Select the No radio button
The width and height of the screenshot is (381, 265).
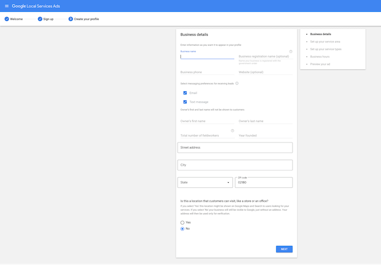[x=182, y=229]
